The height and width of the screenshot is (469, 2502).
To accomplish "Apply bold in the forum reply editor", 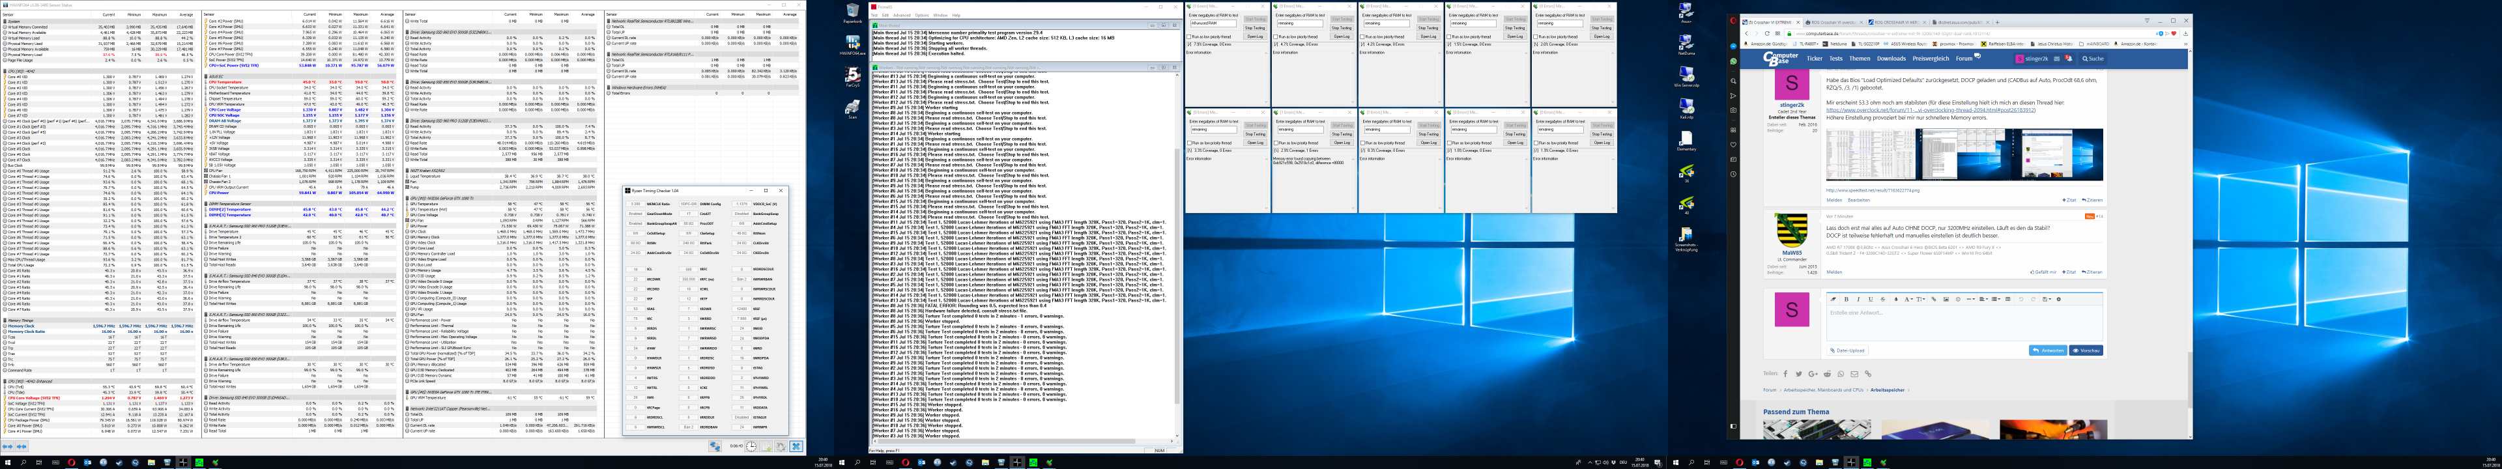I will click(x=1847, y=300).
